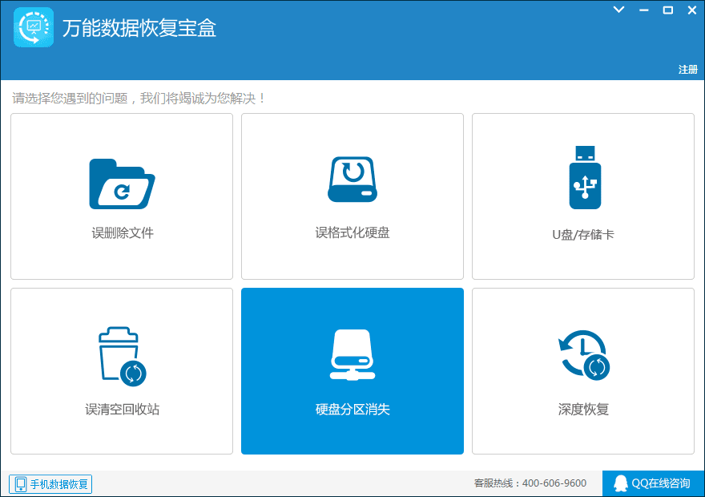Maximize the application window

pos(667,10)
